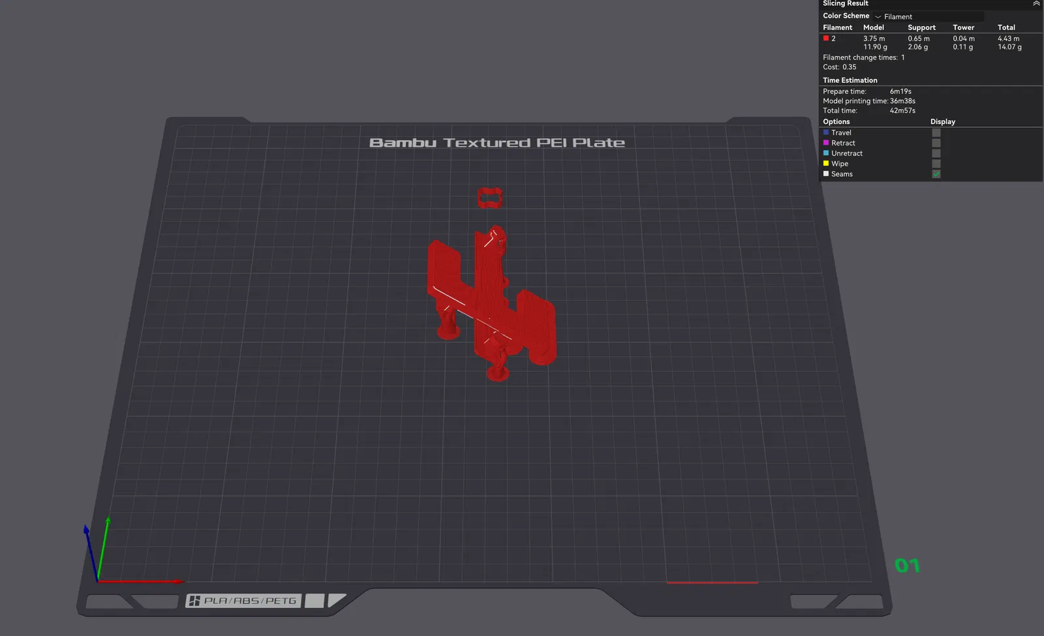The width and height of the screenshot is (1044, 636).
Task: Collapse the Slicing Result panel
Action: coord(1036,4)
